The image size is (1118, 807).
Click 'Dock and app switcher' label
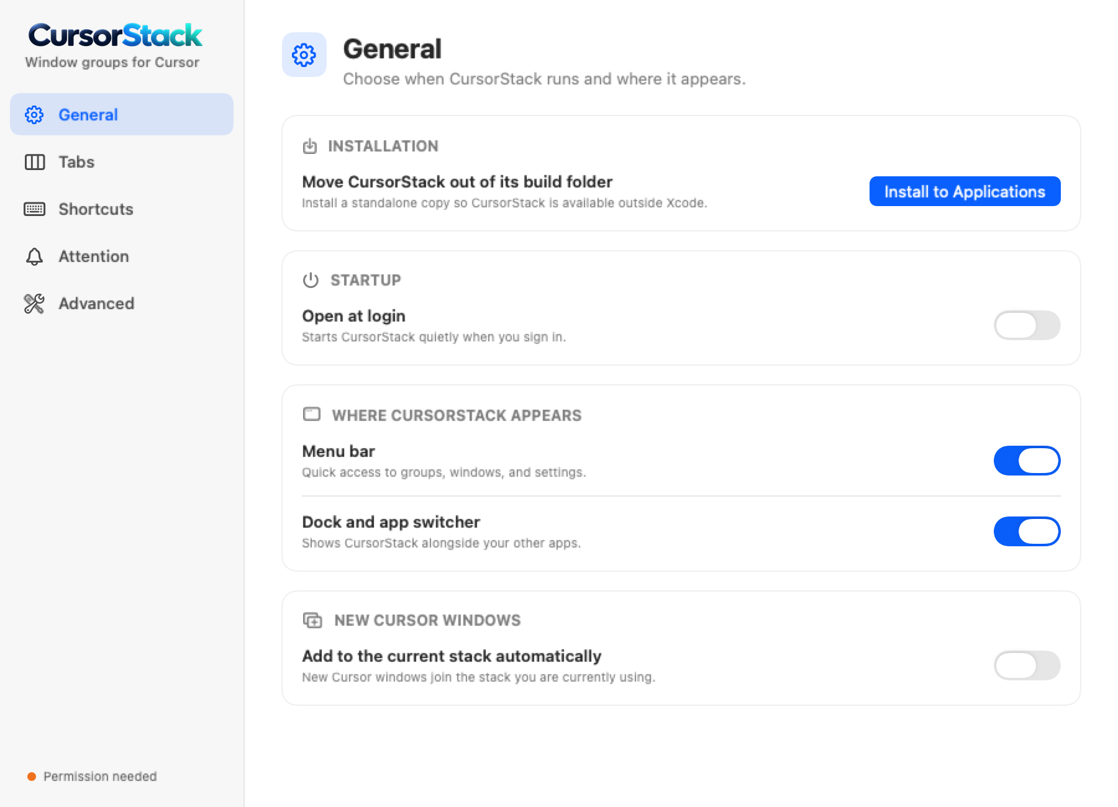click(391, 522)
